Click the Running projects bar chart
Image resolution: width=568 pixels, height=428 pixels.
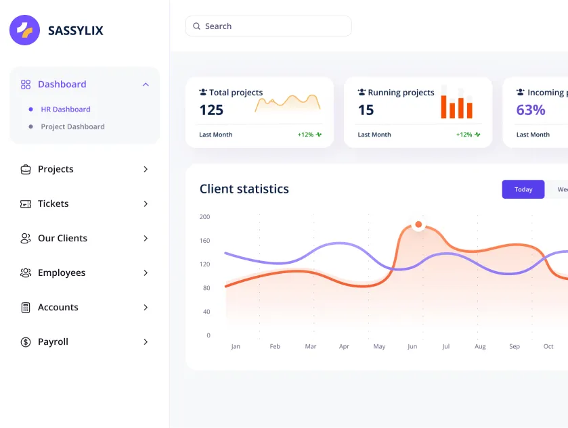point(456,102)
